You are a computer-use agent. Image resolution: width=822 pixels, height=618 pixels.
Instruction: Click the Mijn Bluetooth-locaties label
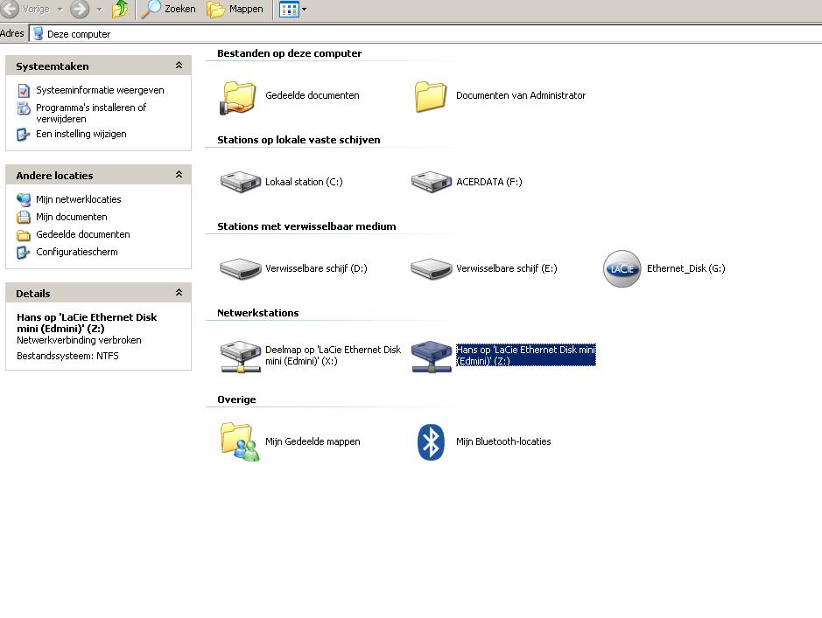[x=503, y=441]
